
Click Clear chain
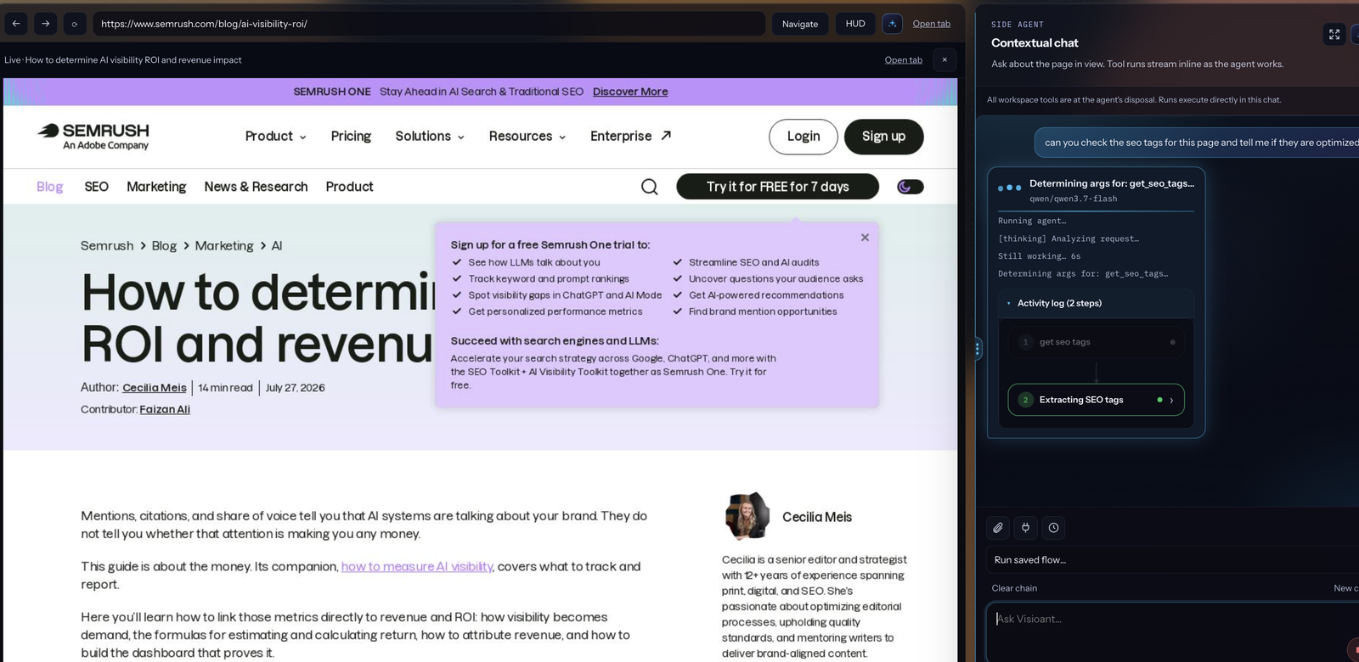[1014, 588]
